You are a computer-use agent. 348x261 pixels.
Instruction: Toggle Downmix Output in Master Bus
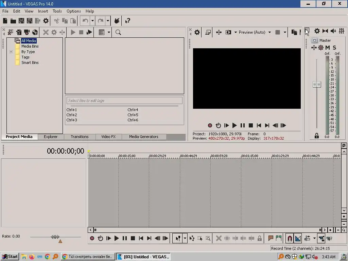[x=325, y=31]
